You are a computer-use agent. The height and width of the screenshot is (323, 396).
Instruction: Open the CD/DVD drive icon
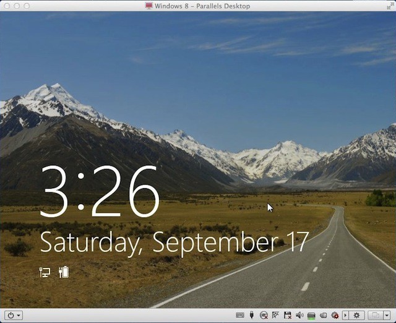[264, 315]
